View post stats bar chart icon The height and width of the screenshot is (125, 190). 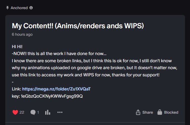[48, 112]
